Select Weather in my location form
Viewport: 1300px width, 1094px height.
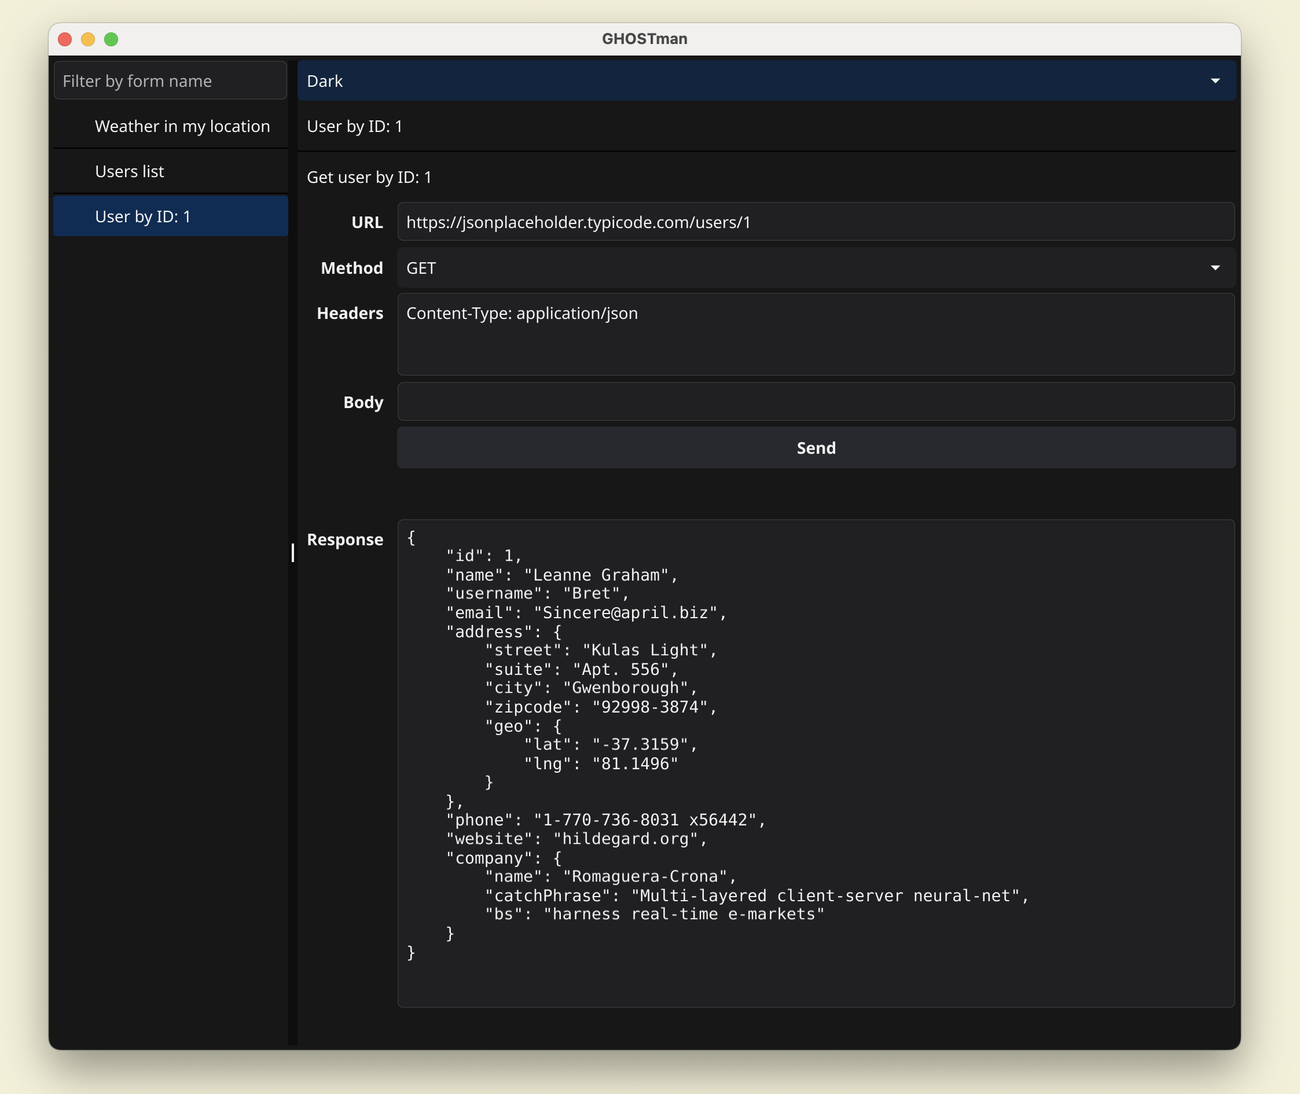[x=182, y=127]
